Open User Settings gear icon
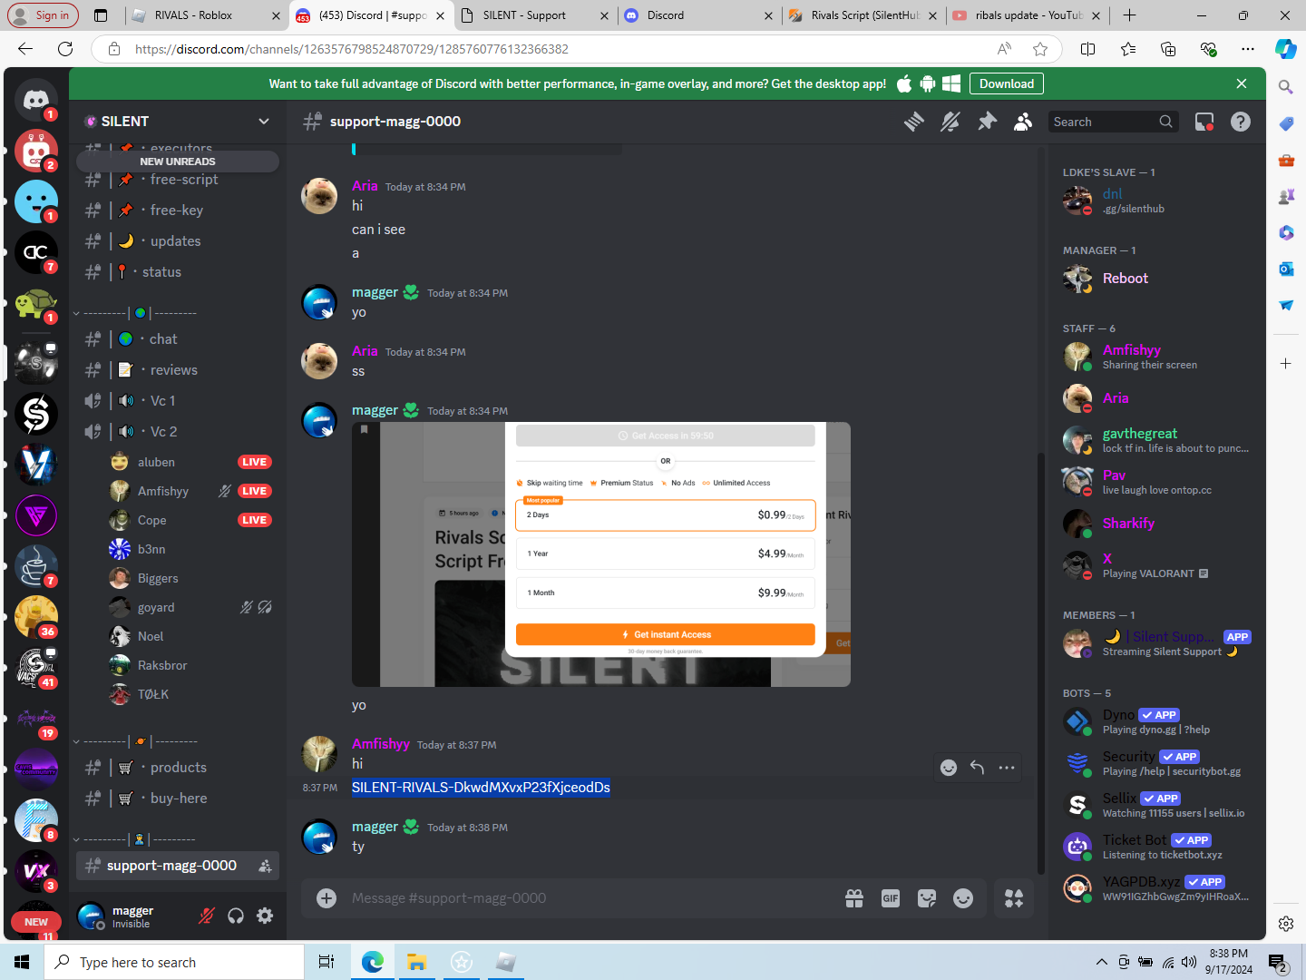1306x980 pixels. [x=265, y=916]
